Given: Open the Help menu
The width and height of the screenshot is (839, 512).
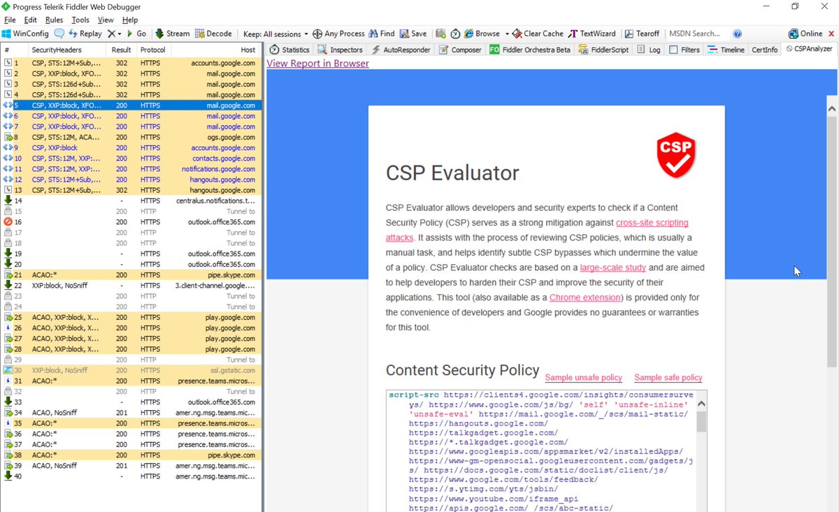Looking at the screenshot, I should click(130, 20).
